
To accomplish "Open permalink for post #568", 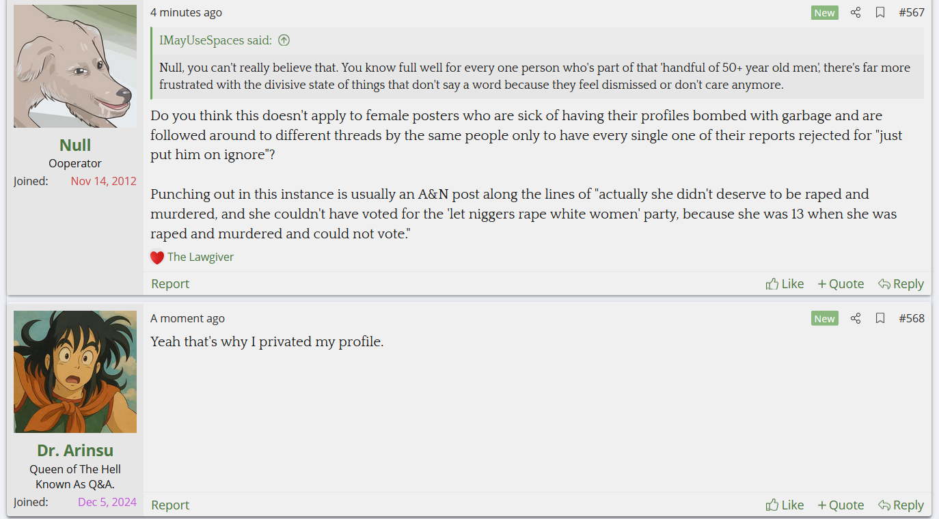I will 911,318.
